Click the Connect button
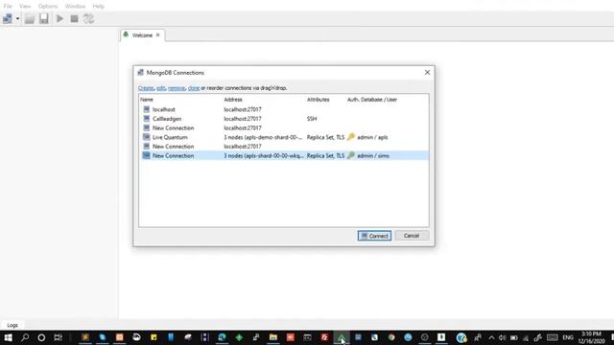The height and width of the screenshot is (345, 614). [x=374, y=236]
